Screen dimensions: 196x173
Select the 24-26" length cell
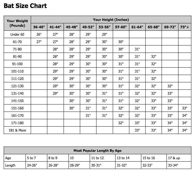point(36,165)
